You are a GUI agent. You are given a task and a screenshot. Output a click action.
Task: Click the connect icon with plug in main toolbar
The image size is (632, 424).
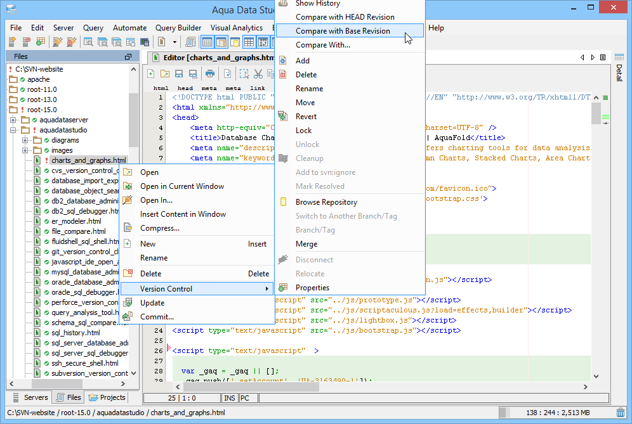pos(58,41)
